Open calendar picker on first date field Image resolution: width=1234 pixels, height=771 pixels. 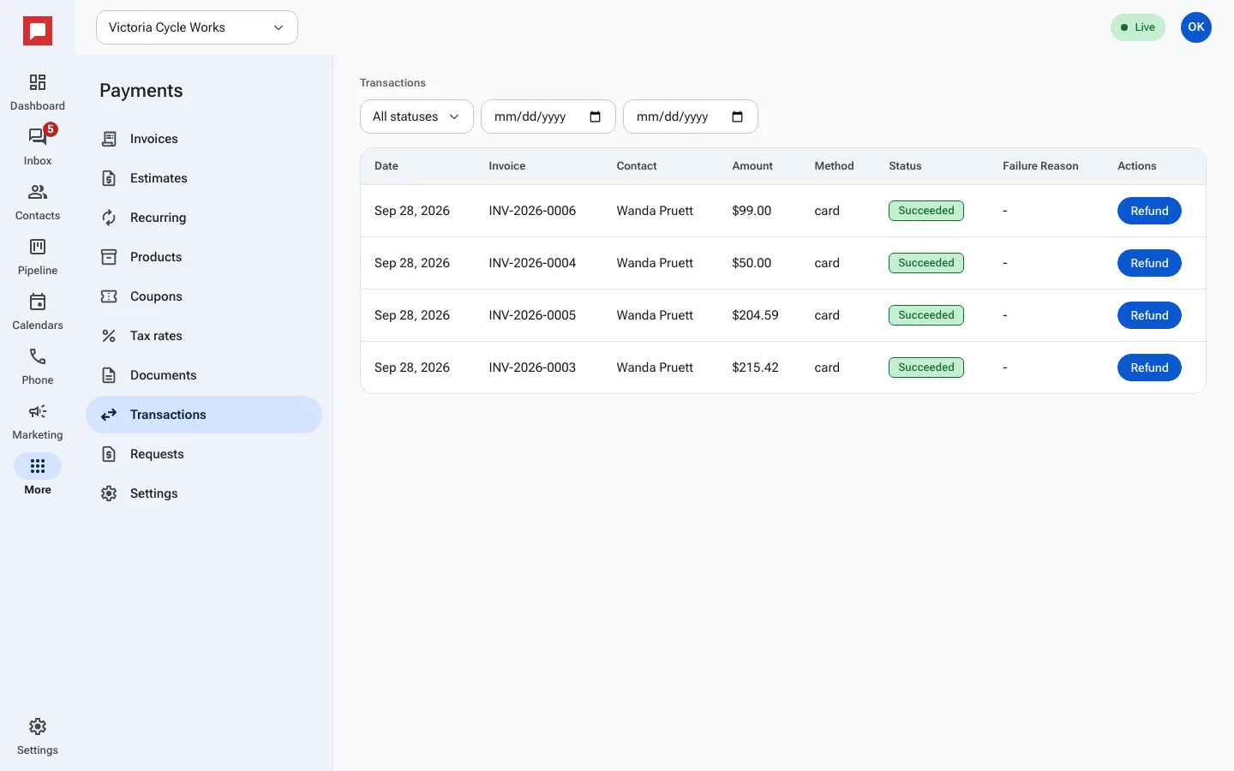tap(596, 117)
